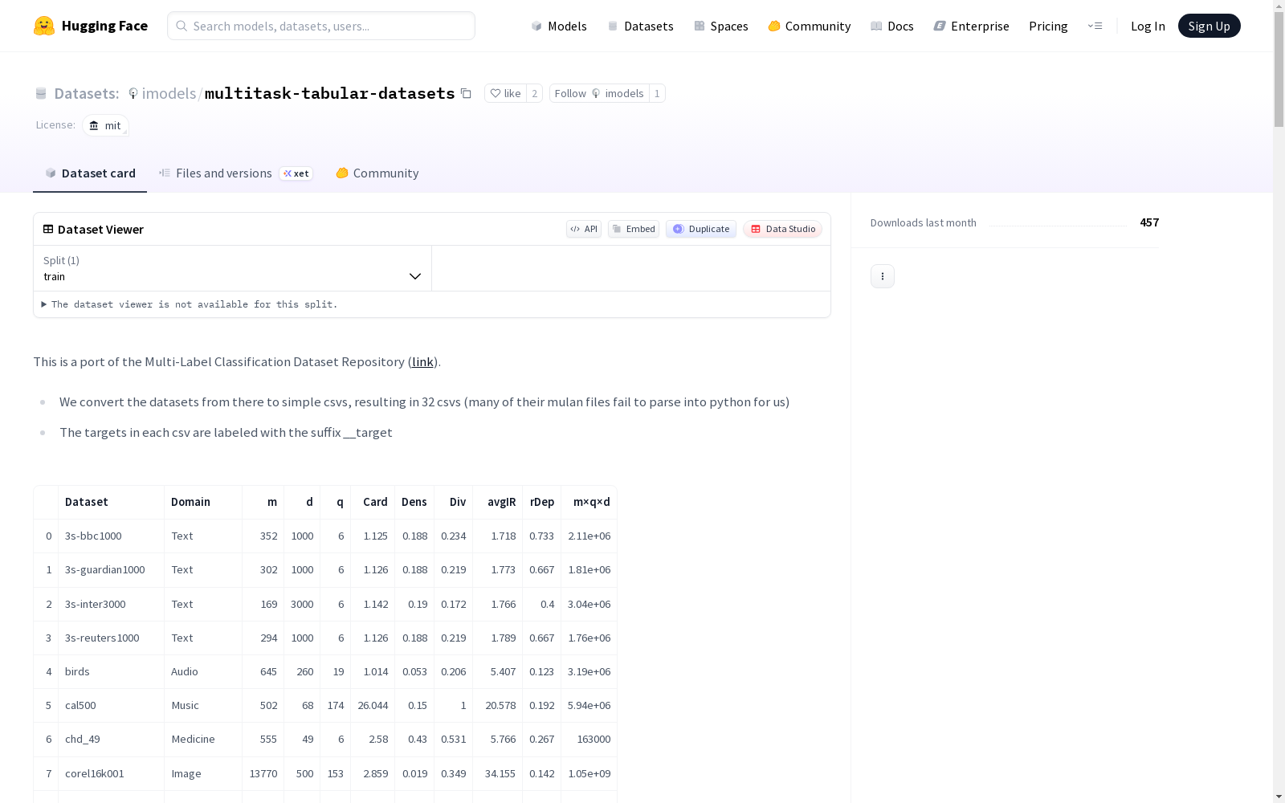
Task: Open Data Studio
Action: point(783,229)
